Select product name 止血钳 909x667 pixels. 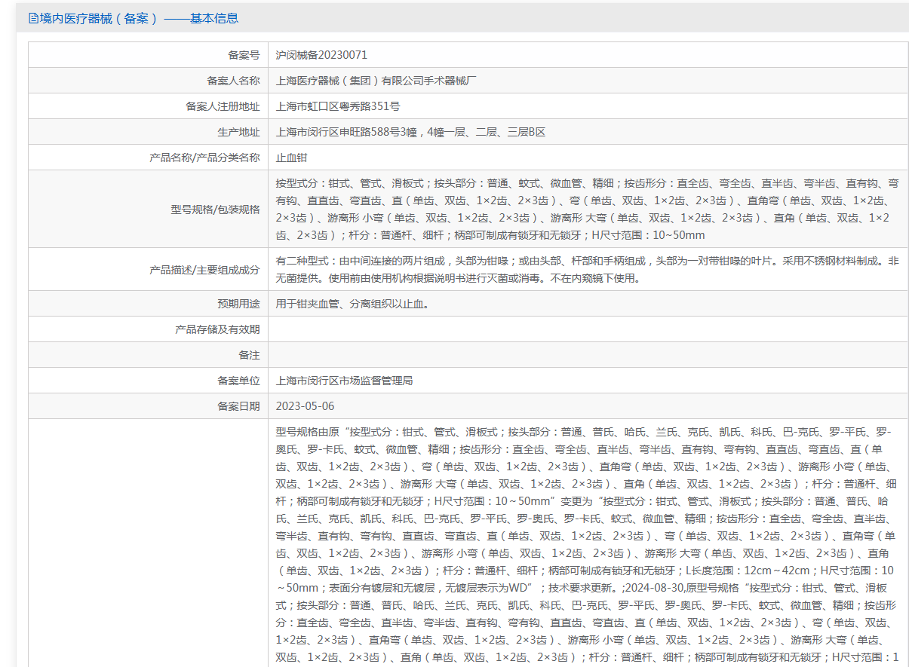(x=292, y=158)
